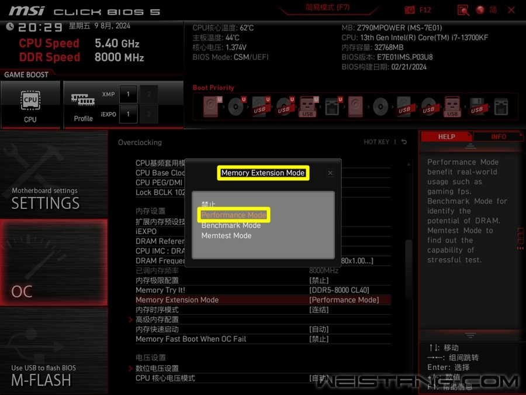The image size is (526, 395).
Task: Select the DRAM Frequency setting row
Action: click(160, 261)
